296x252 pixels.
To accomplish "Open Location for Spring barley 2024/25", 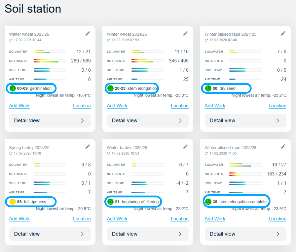I will [82, 219].
